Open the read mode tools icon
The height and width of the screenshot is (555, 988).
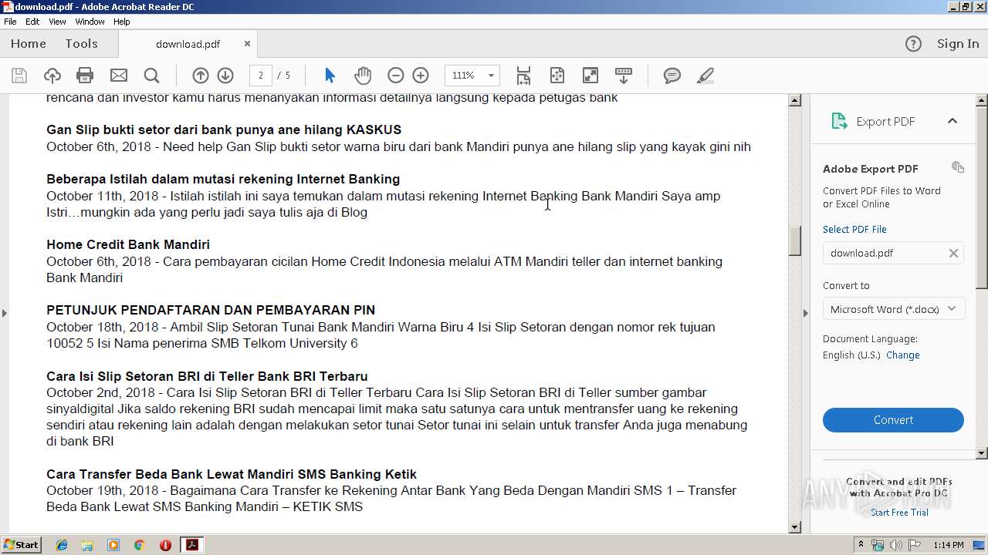pyautogui.click(x=624, y=76)
